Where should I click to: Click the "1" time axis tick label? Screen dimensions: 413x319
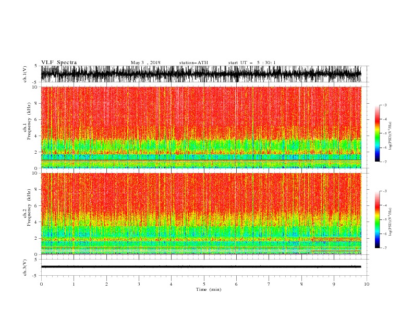(x=74, y=284)
